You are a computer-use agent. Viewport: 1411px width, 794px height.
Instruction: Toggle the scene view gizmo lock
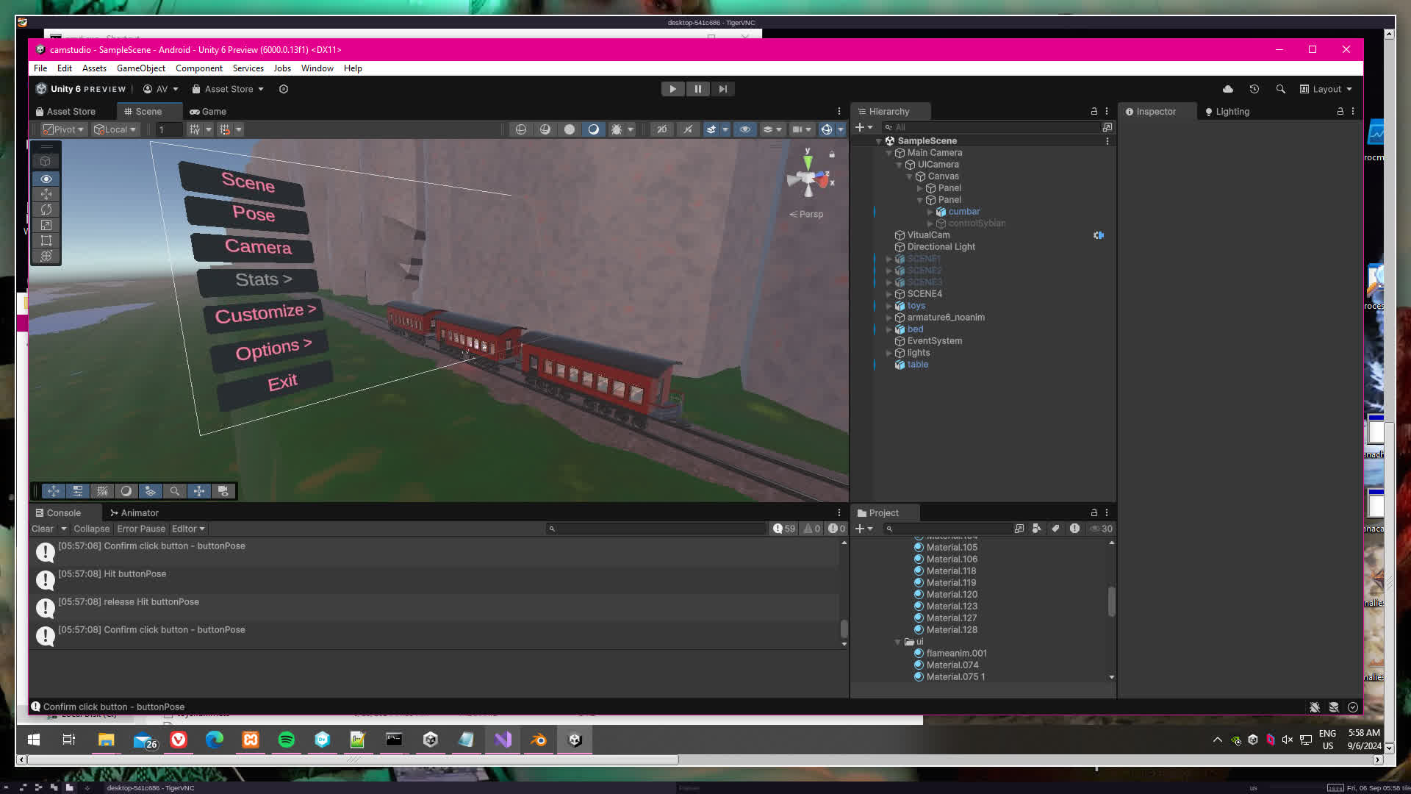(832, 154)
